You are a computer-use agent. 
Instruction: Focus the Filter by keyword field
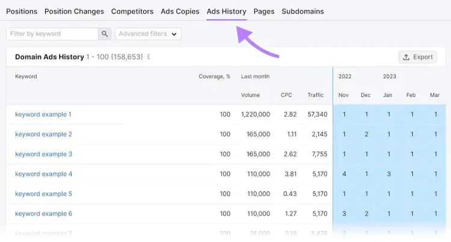tap(52, 34)
